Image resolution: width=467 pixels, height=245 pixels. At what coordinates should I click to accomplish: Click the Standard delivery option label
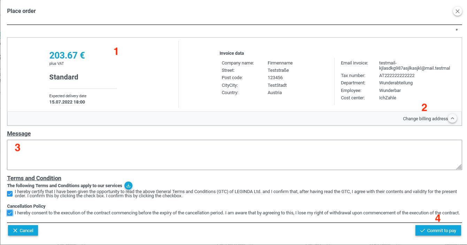coord(64,77)
